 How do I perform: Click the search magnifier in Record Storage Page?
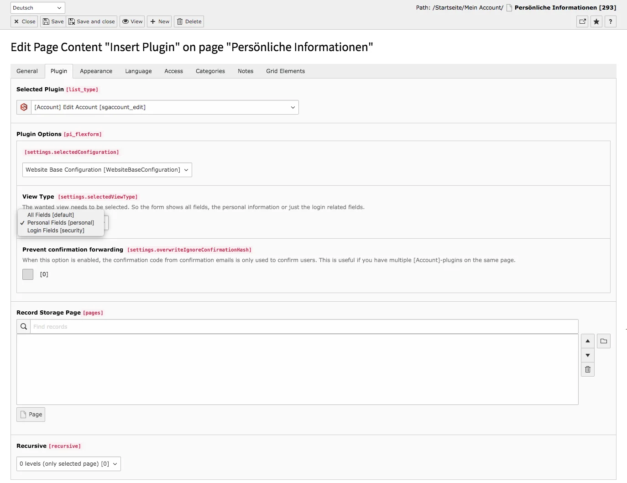pyautogui.click(x=23, y=326)
